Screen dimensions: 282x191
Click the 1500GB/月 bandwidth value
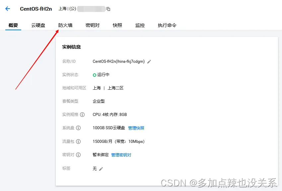coord(118,142)
